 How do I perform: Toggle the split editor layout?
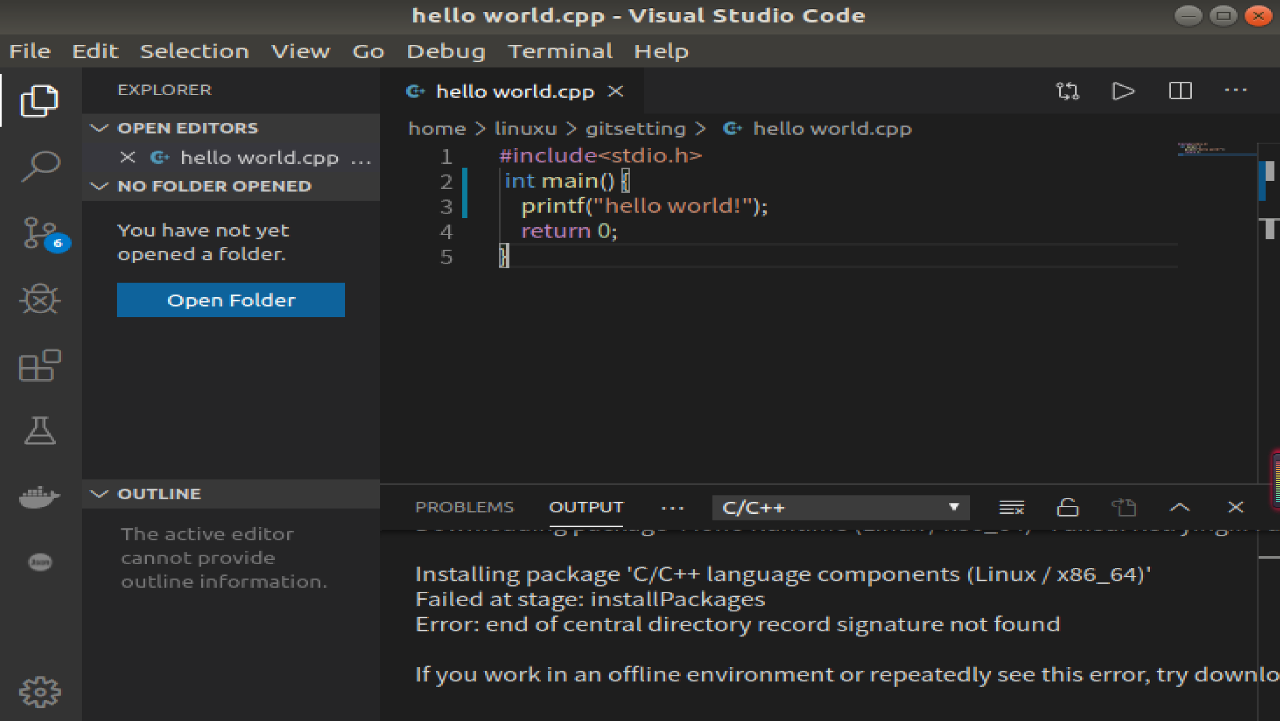coord(1180,91)
